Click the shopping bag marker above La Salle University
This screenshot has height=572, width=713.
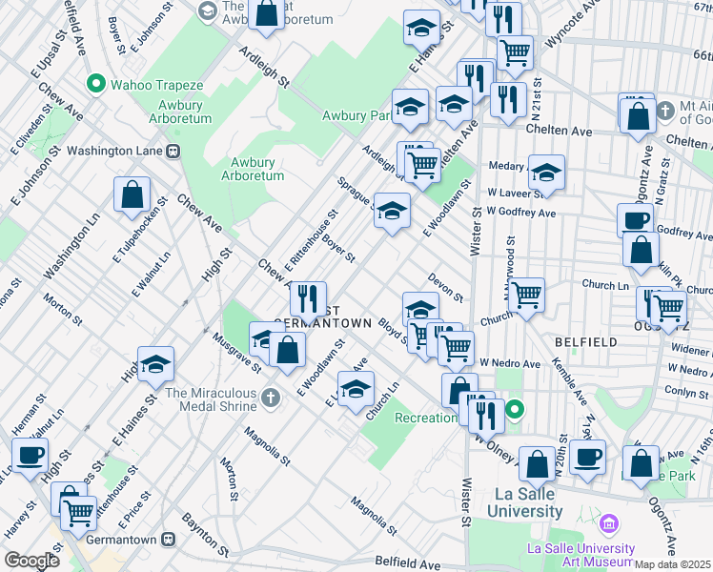click(537, 465)
